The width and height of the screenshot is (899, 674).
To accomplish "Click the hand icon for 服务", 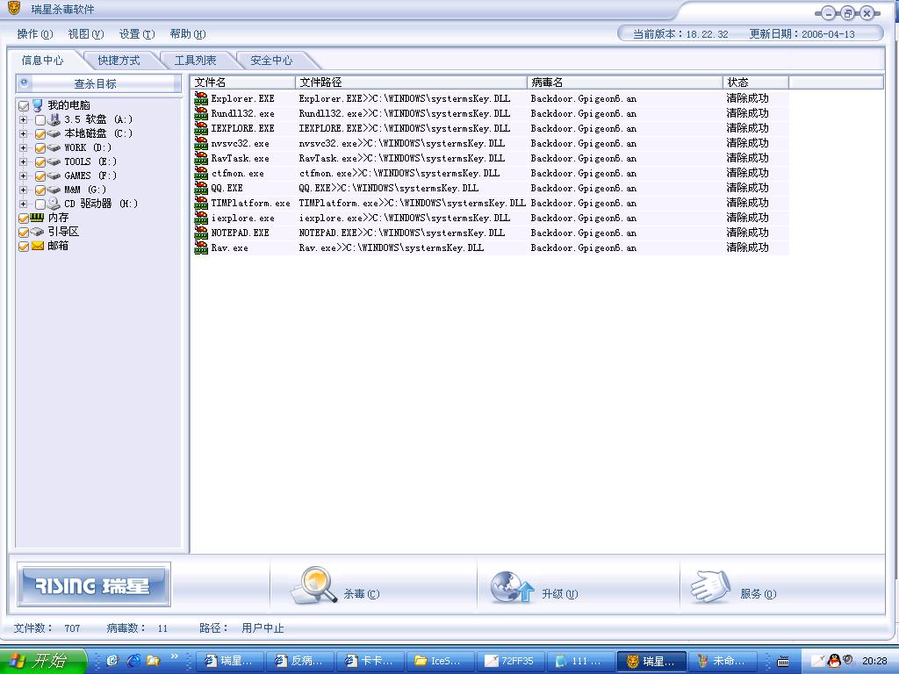I will (711, 586).
